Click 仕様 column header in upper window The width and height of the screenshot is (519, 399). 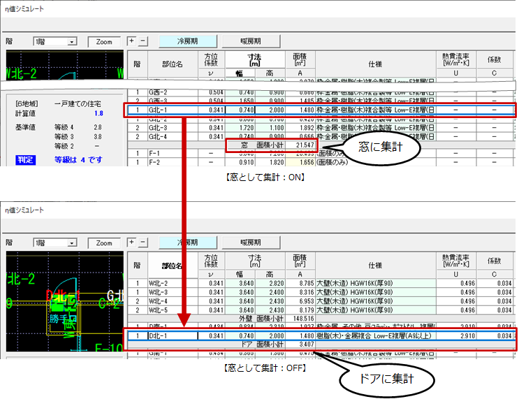click(x=375, y=64)
